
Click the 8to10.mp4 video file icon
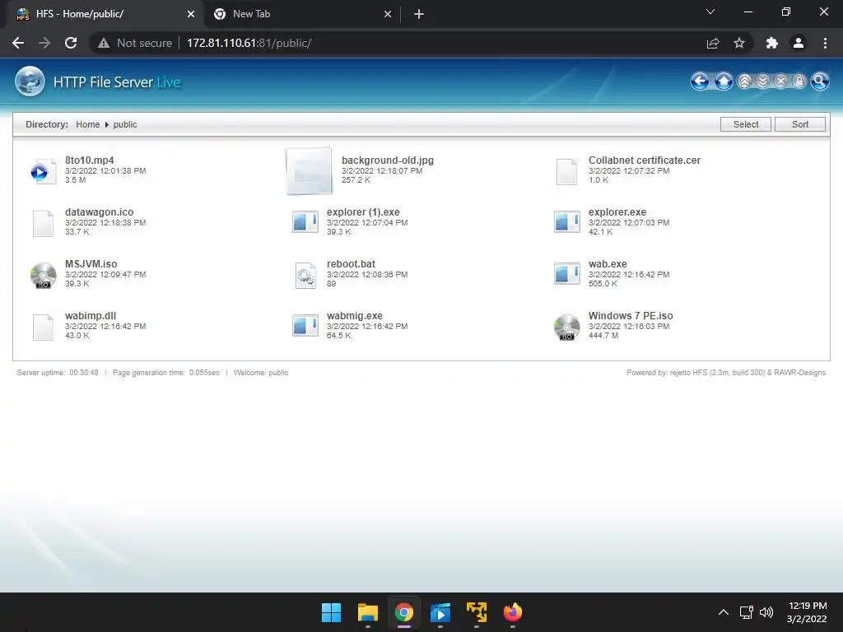tap(43, 171)
